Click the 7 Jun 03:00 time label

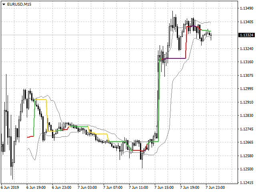click(87, 188)
